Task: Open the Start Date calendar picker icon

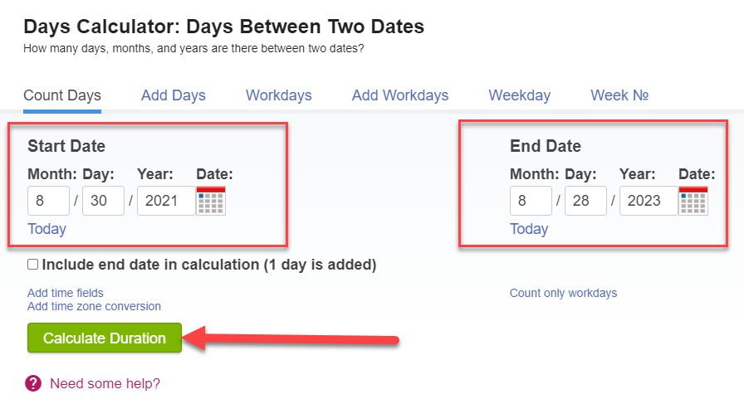Action: click(x=211, y=201)
